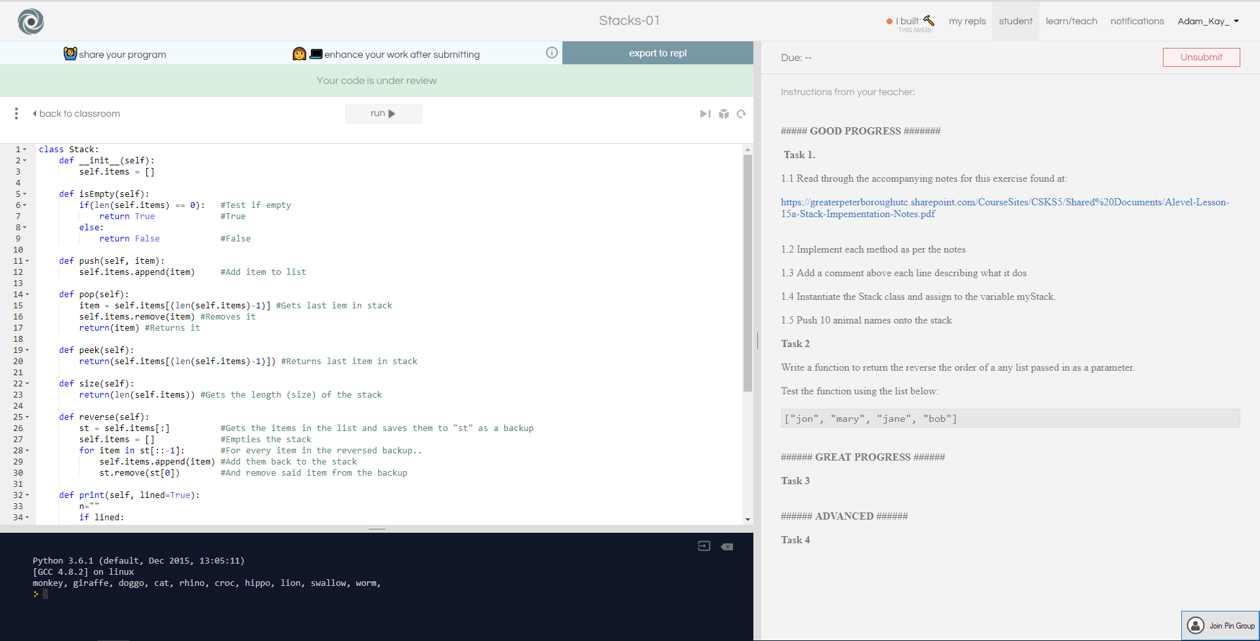Screen dimensions: 1260x641
Task: Click the console output line with animal names
Action: point(207,583)
